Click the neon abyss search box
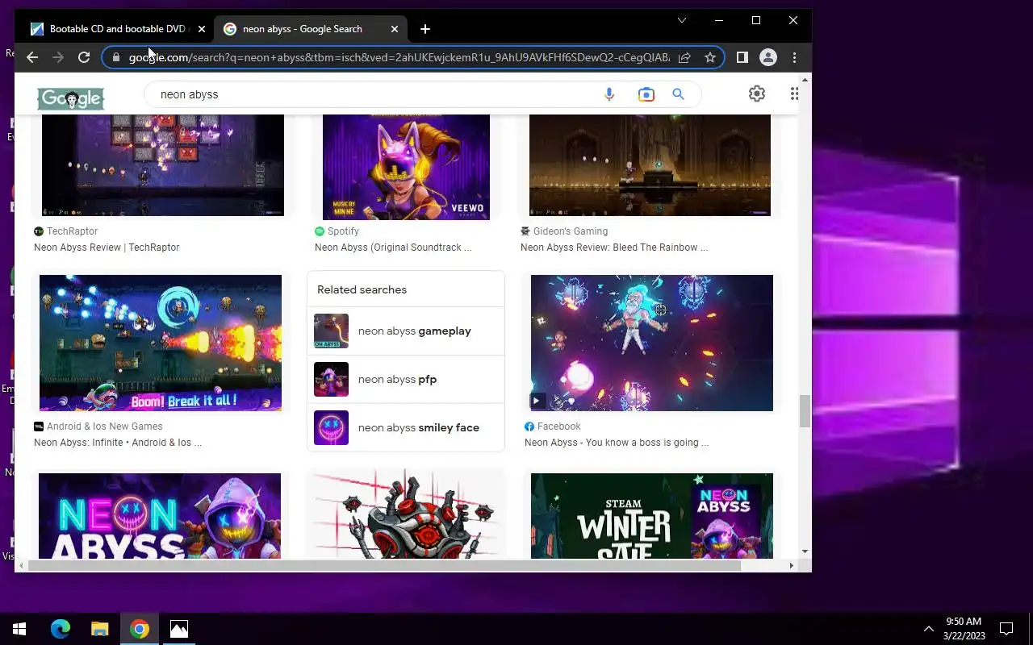The width and height of the screenshot is (1033, 645). coord(371,94)
